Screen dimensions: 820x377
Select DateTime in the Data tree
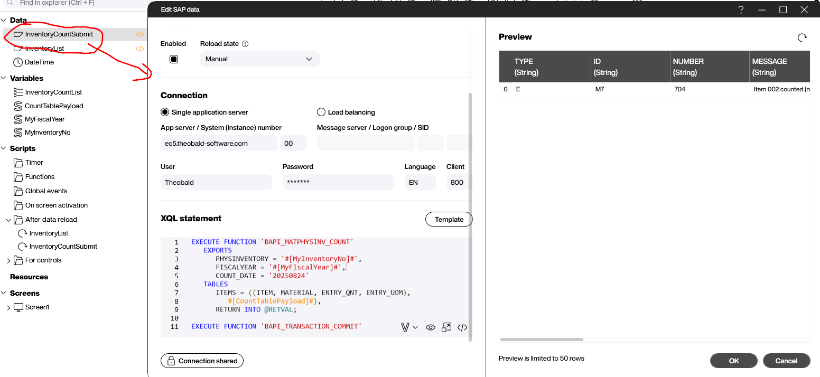coord(39,62)
